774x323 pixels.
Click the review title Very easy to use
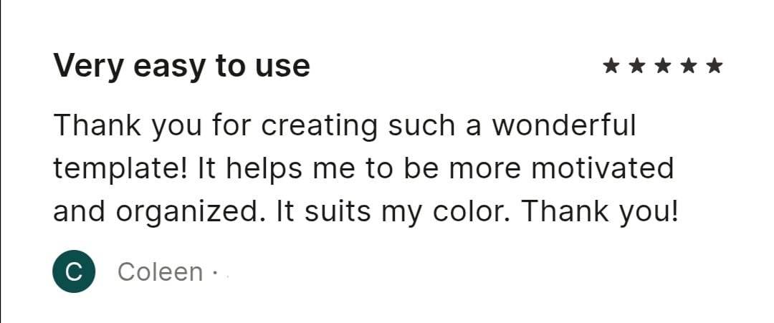(181, 66)
